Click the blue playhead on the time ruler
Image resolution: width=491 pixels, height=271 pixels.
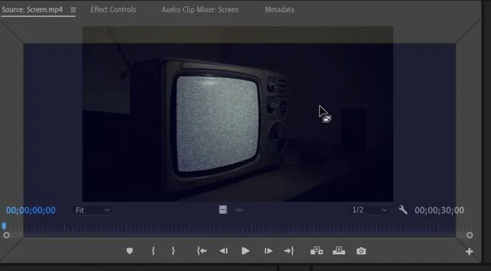pos(4,226)
